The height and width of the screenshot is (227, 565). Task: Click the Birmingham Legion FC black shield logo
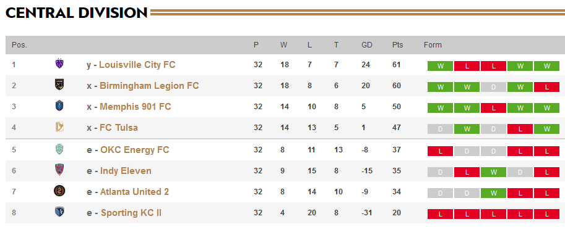click(59, 85)
